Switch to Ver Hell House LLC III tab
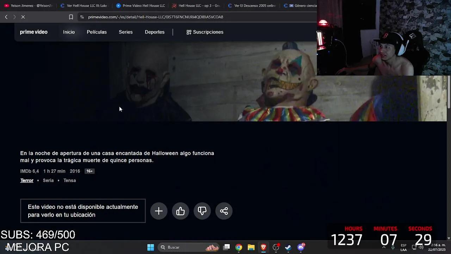The image size is (451, 254). 84,6
